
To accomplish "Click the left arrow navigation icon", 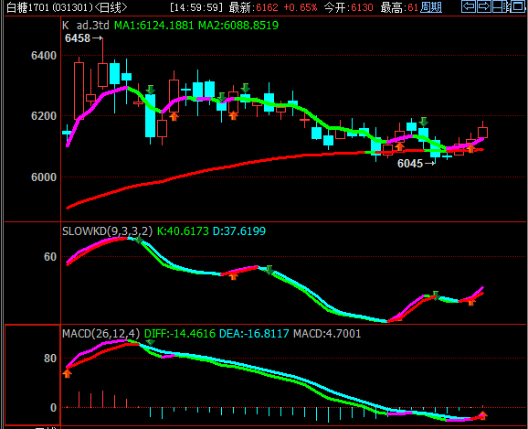I will click(469, 6).
